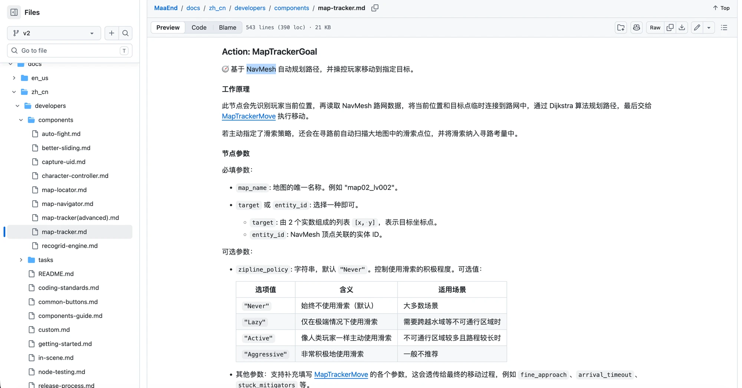Download the raw file
The image size is (742, 388).
[682, 27]
